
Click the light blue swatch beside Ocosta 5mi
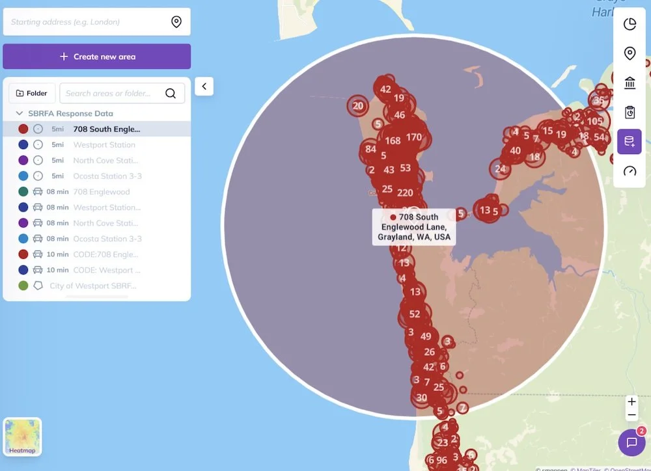tap(23, 176)
